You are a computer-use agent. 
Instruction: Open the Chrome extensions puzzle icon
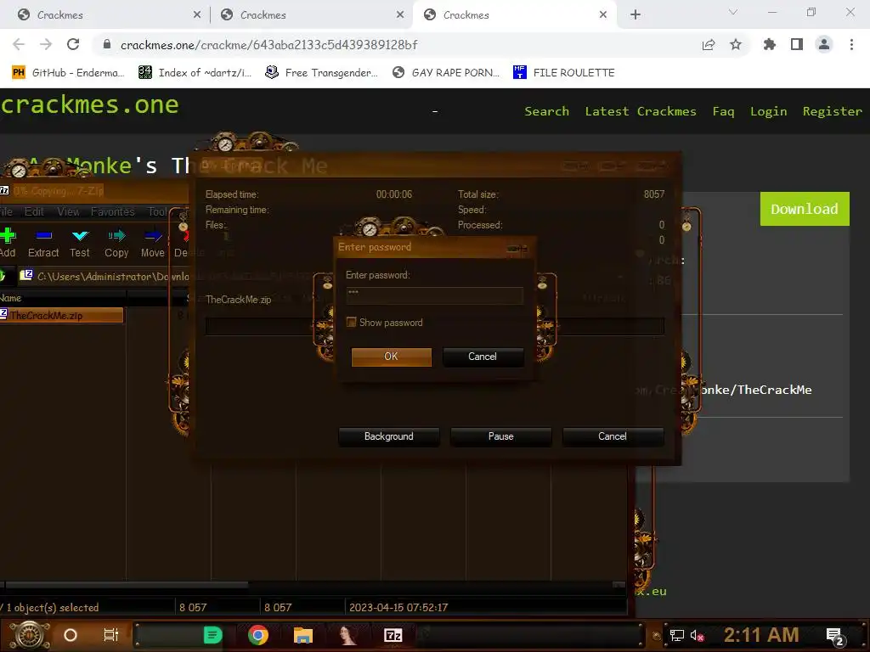click(769, 44)
